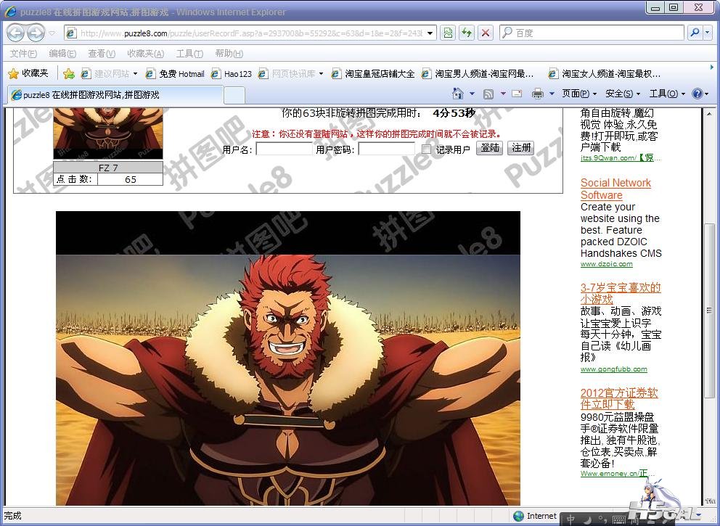The width and height of the screenshot is (720, 526).
Task: Open the 文件(F) menu
Action: click(23, 54)
